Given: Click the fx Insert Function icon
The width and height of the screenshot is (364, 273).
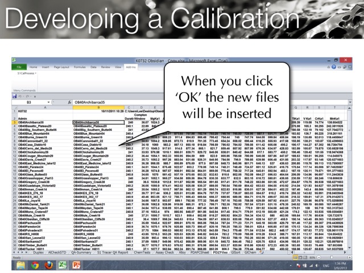Looking at the screenshot, I should (69, 102).
